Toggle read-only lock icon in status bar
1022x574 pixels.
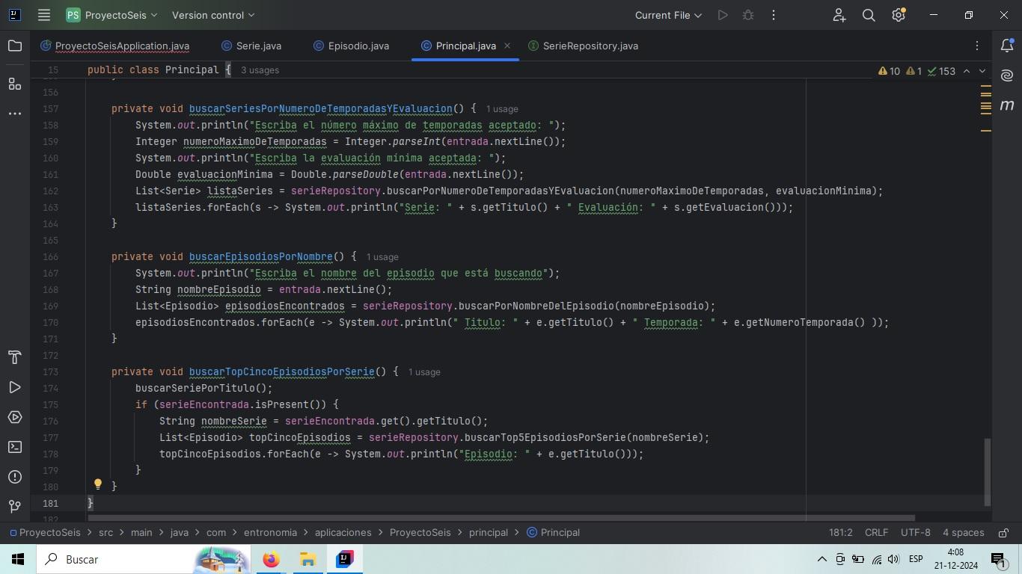click(1003, 533)
